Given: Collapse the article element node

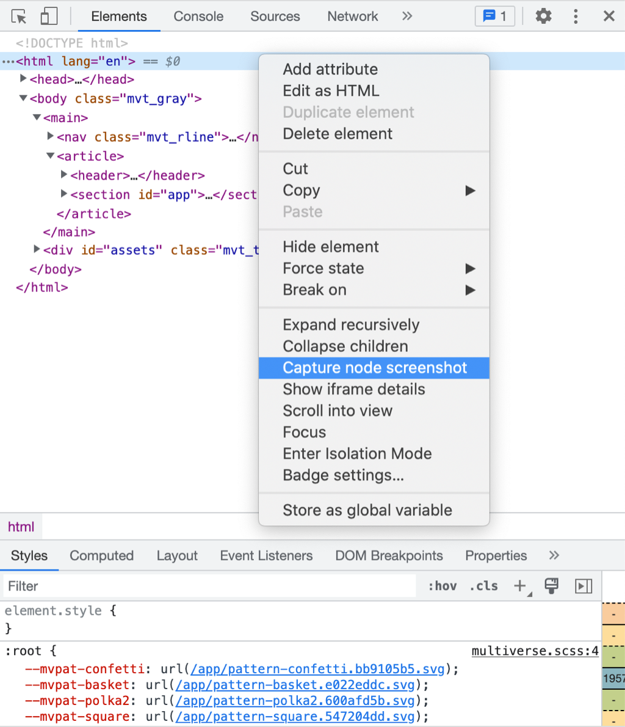Looking at the screenshot, I should coord(50,156).
